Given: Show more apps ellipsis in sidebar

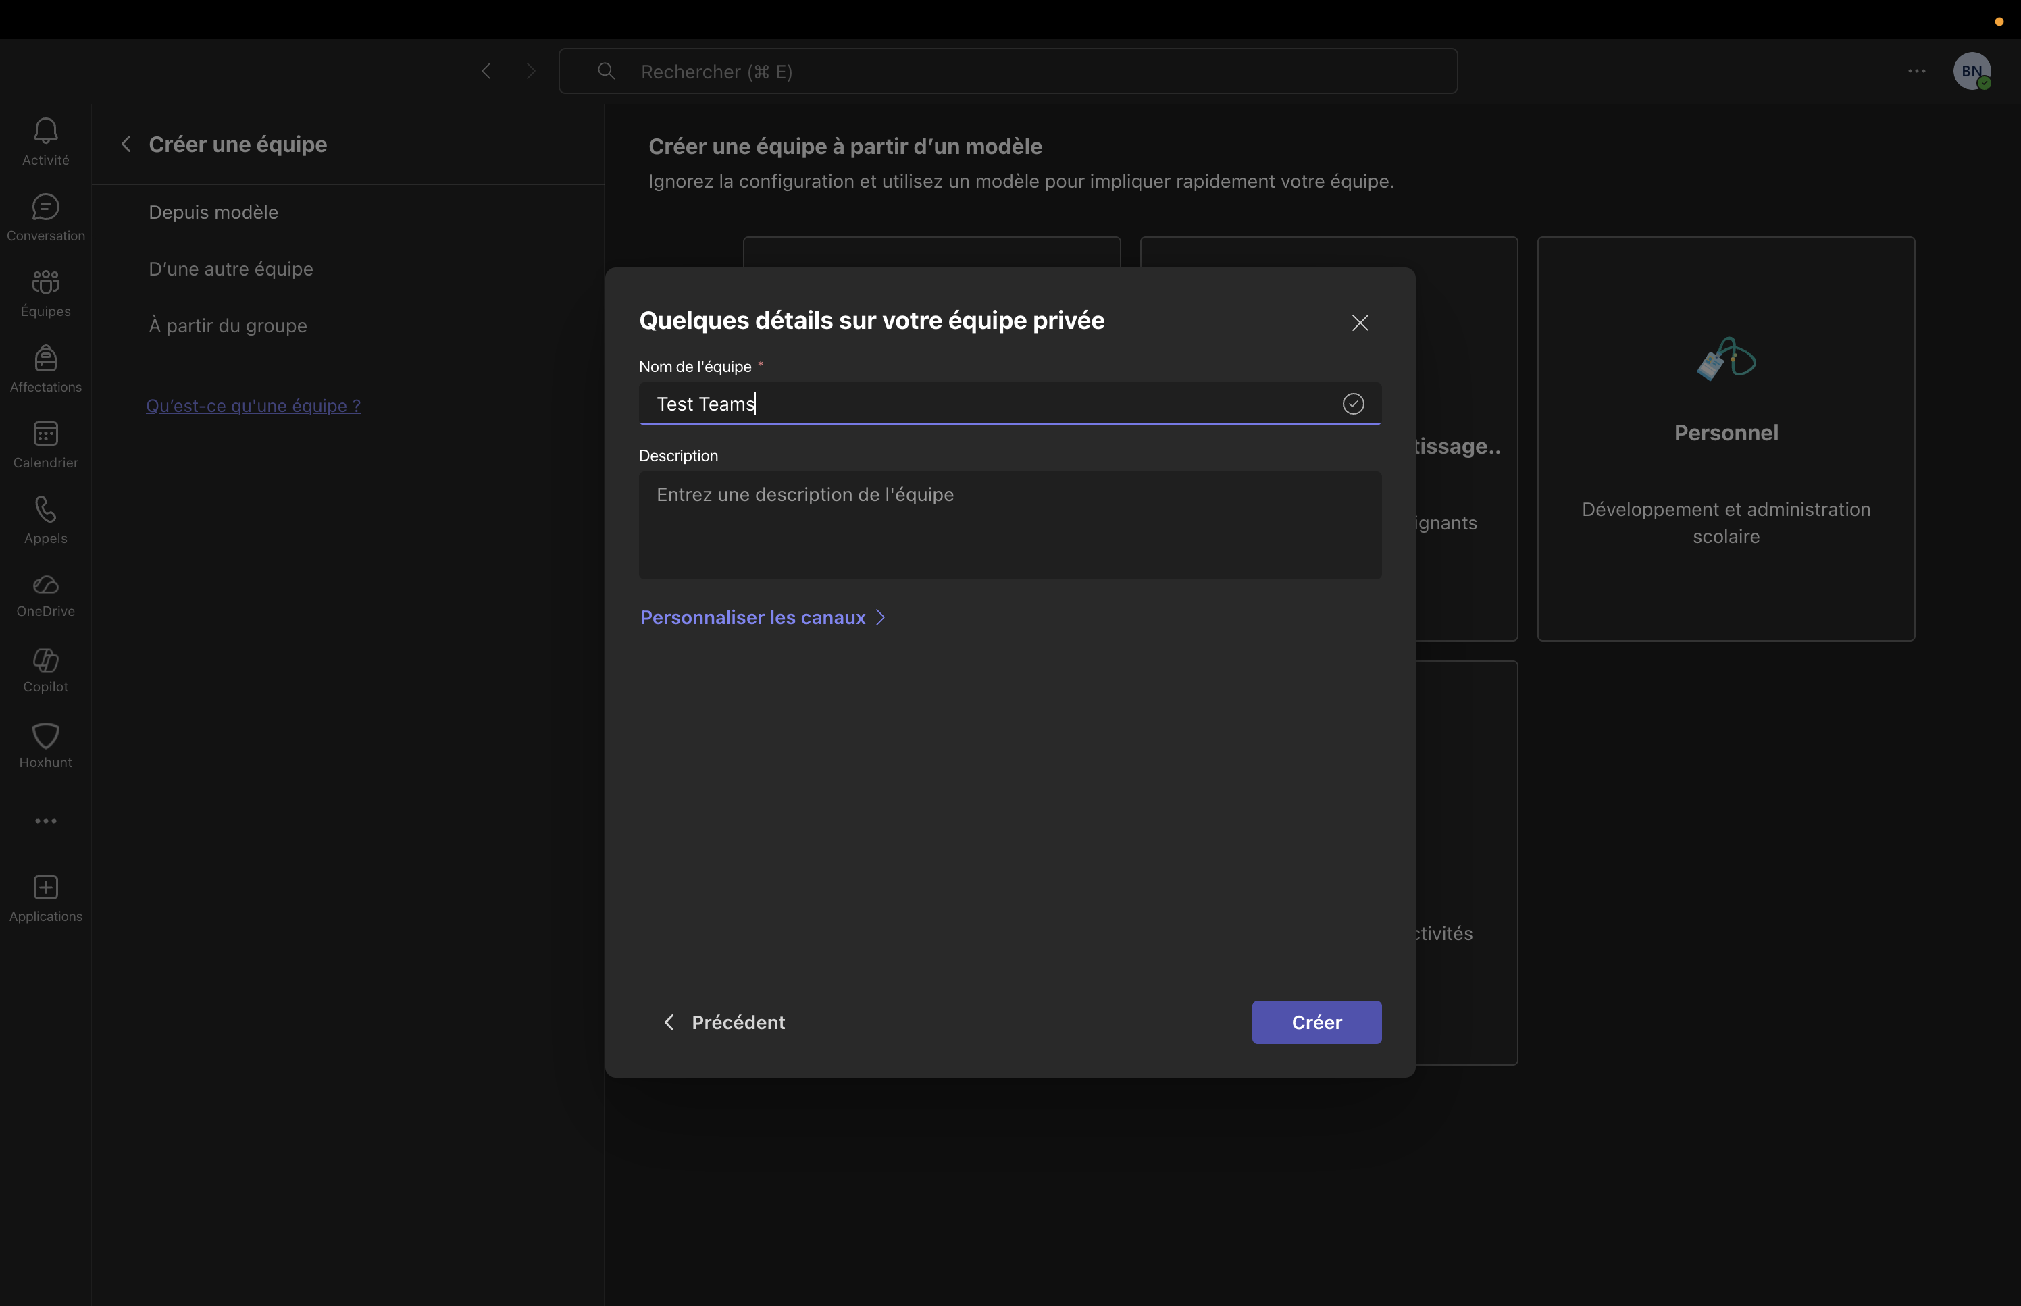Looking at the screenshot, I should 46,821.
